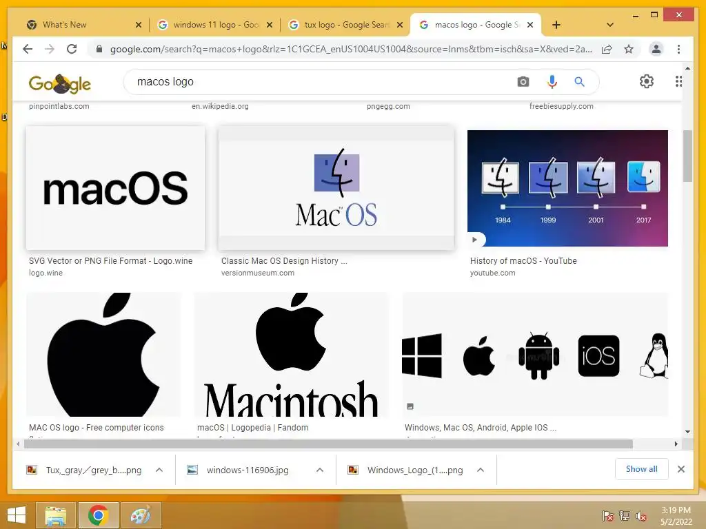Open Windows Start menu

click(x=17, y=515)
